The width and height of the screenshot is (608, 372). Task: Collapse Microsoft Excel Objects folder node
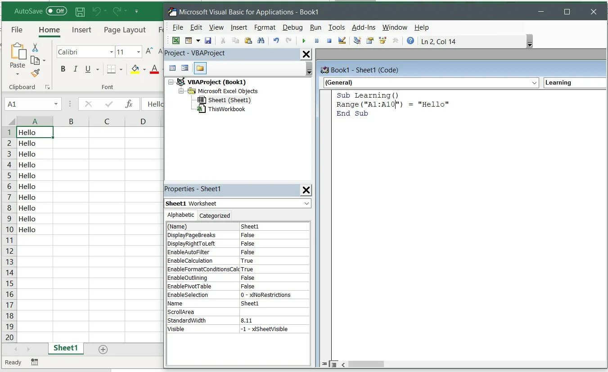pyautogui.click(x=181, y=91)
